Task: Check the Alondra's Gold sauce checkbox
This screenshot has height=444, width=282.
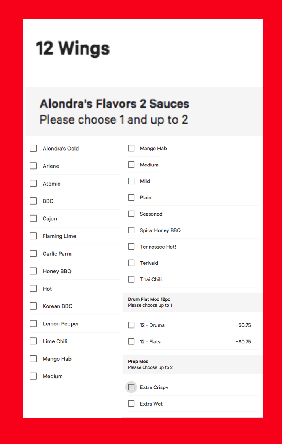Action: pos(34,148)
